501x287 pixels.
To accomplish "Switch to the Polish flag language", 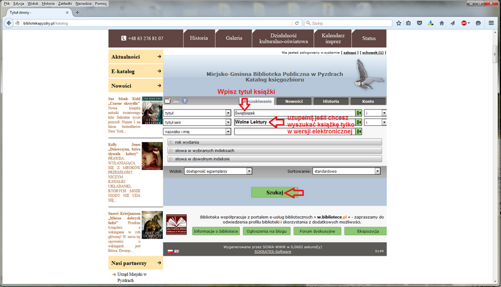I will tap(170, 251).
